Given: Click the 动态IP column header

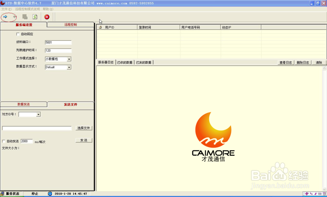Looking at the screenshot, I should [241, 27].
